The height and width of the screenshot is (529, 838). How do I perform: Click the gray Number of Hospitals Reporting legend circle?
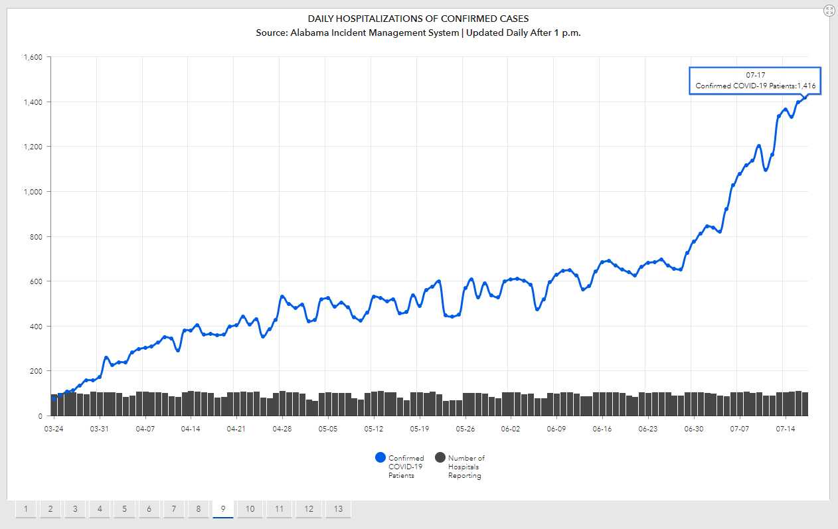pos(440,457)
